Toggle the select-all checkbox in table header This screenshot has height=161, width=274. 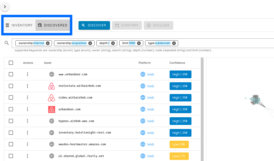click(x=11, y=63)
